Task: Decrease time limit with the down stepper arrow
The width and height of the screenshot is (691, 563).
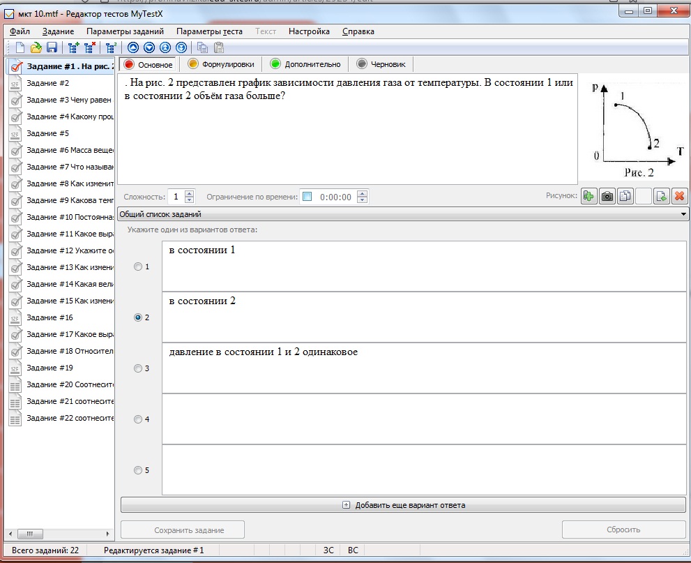Action: [x=363, y=200]
